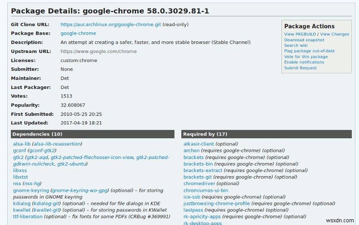This screenshot has height=225, width=359.
Task: Open the brackets-extract package link
Action: click(x=203, y=171)
